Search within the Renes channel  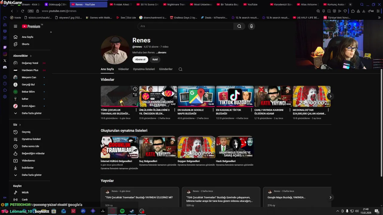[x=180, y=69]
